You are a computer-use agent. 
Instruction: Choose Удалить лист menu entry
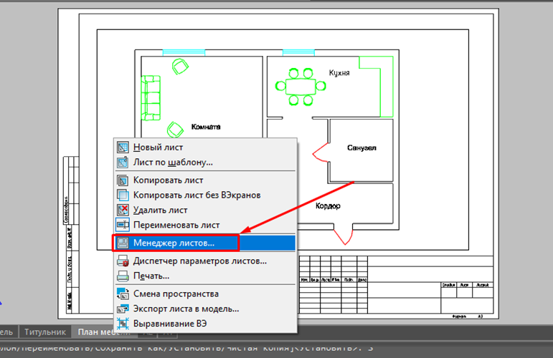(205, 211)
